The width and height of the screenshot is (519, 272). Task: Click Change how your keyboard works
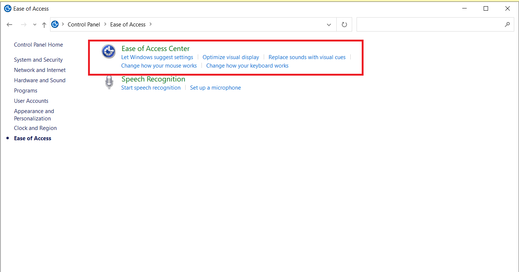(x=247, y=66)
